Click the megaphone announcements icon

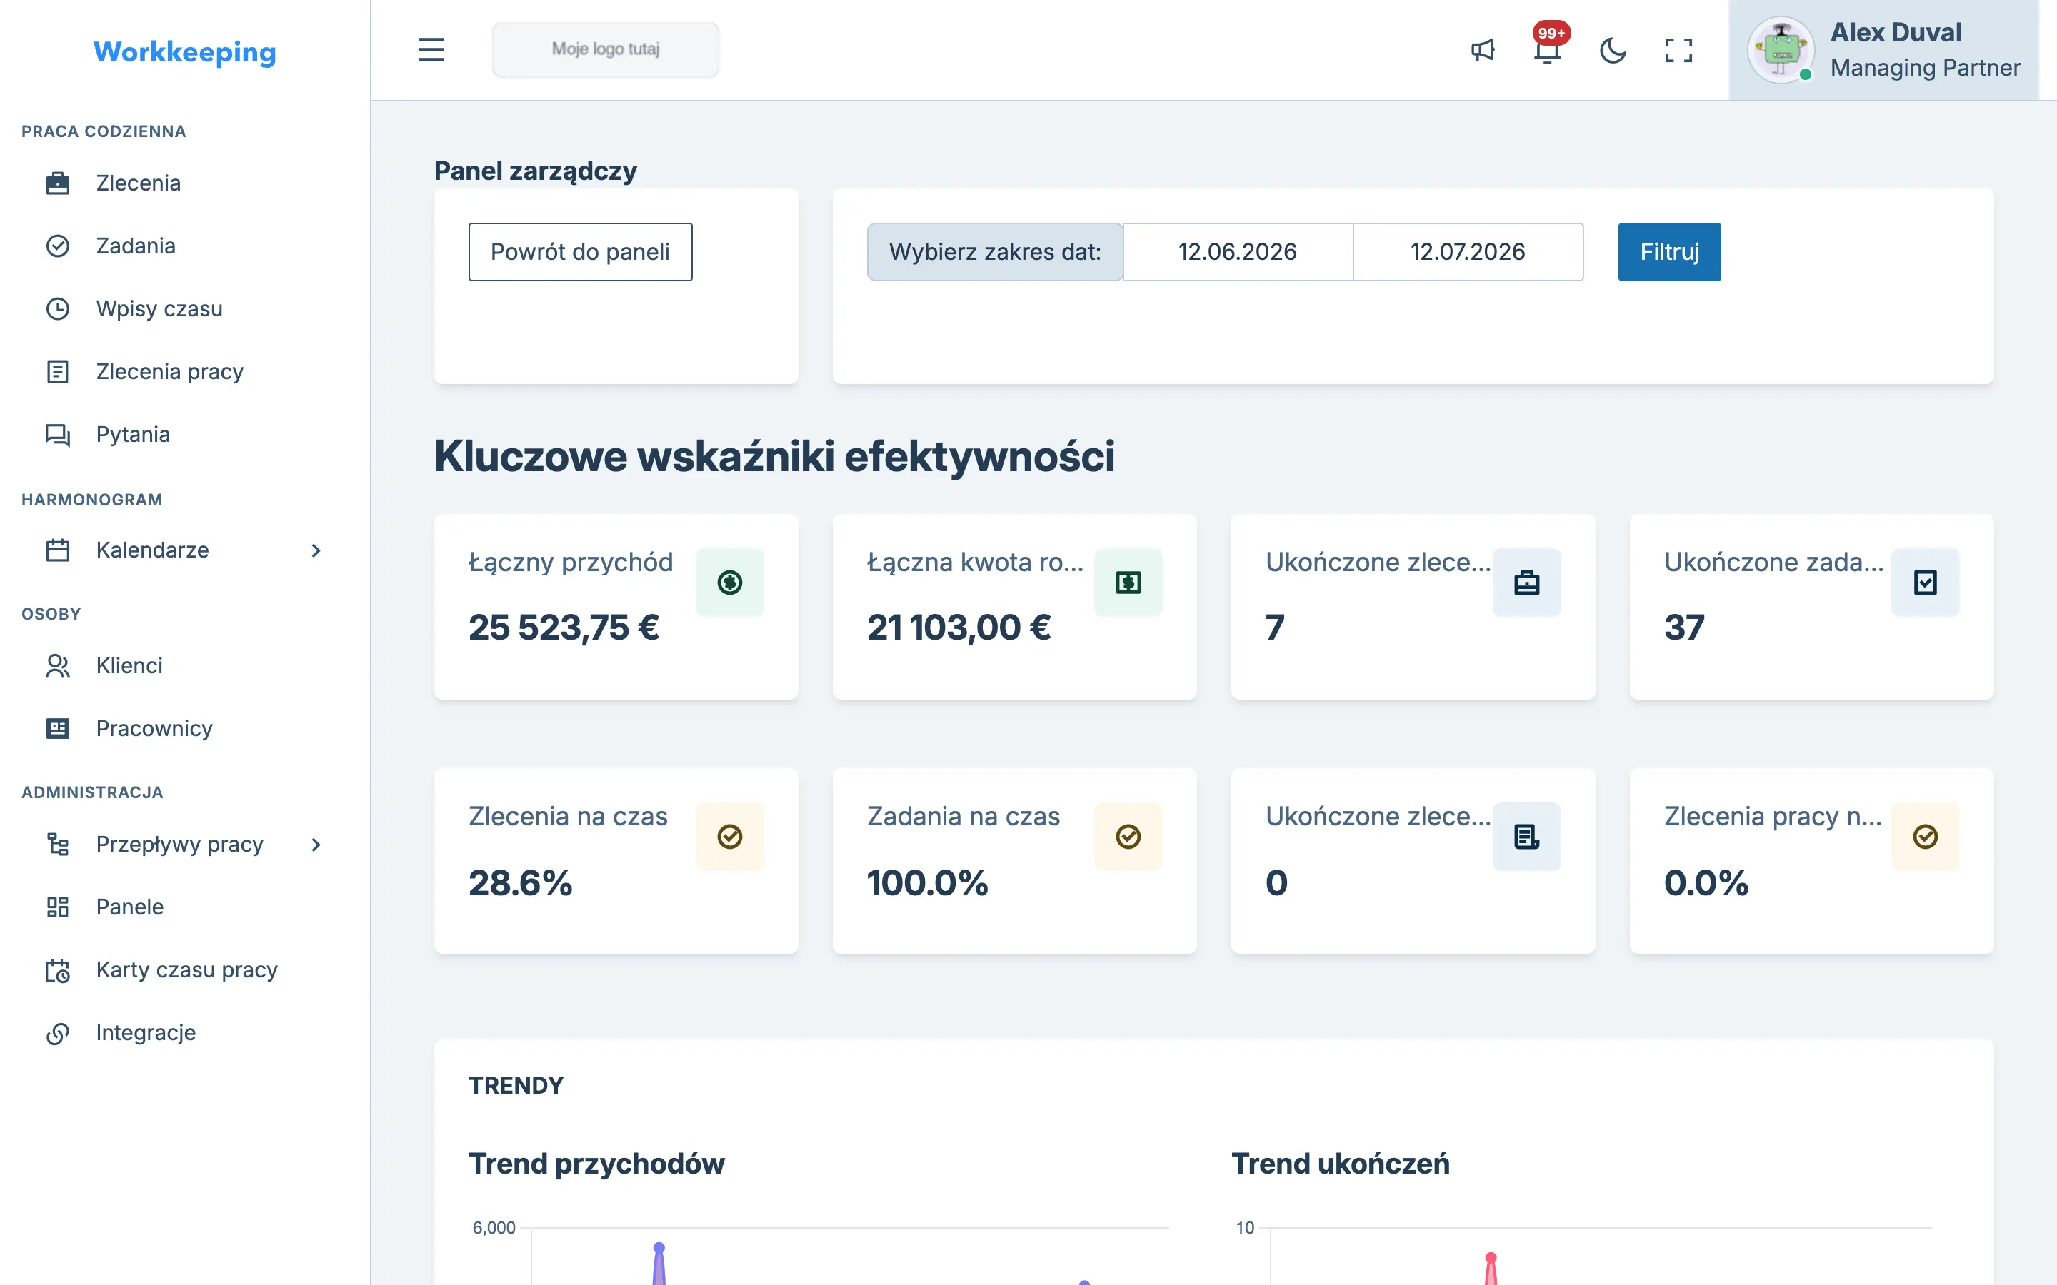(1483, 50)
